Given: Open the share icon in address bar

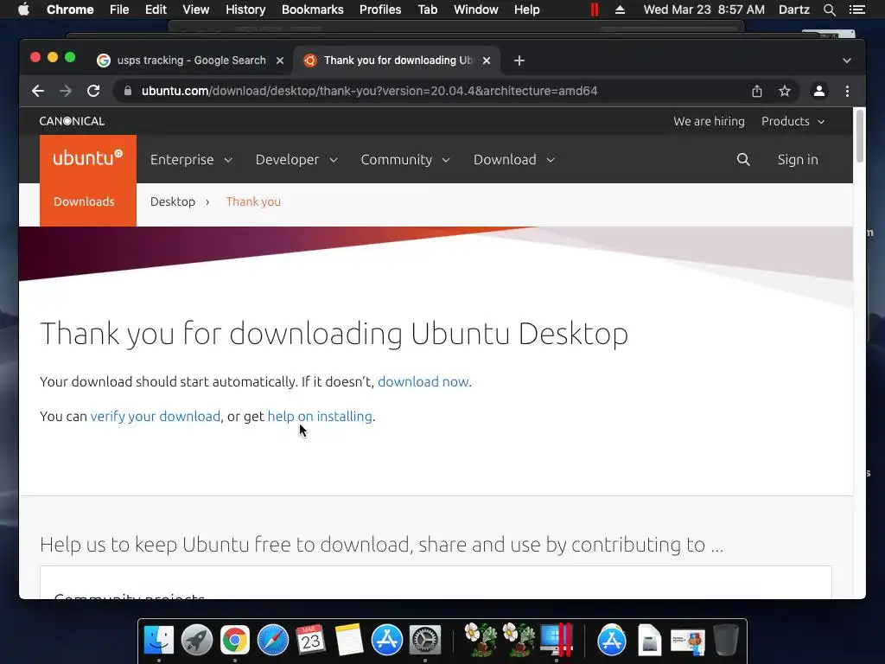Looking at the screenshot, I should click(x=757, y=91).
